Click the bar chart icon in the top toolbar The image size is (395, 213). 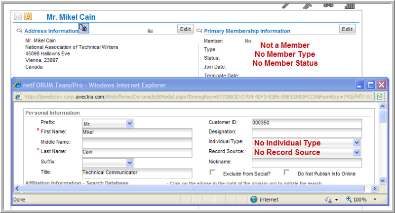coord(350,6)
